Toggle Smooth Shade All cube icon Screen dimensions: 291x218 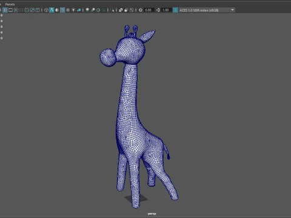click(52, 10)
